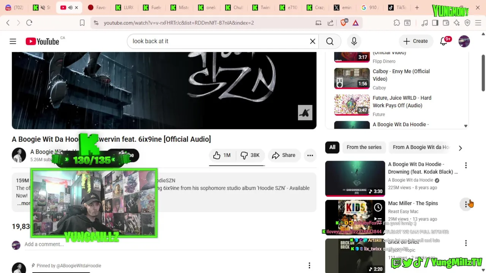Open Leo AI sparkle icon
The width and height of the screenshot is (486, 273).
(x=457, y=23)
